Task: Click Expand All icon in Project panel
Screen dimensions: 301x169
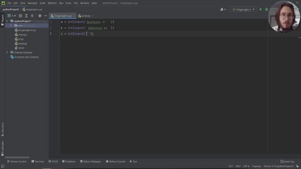Action: [x=26, y=15]
